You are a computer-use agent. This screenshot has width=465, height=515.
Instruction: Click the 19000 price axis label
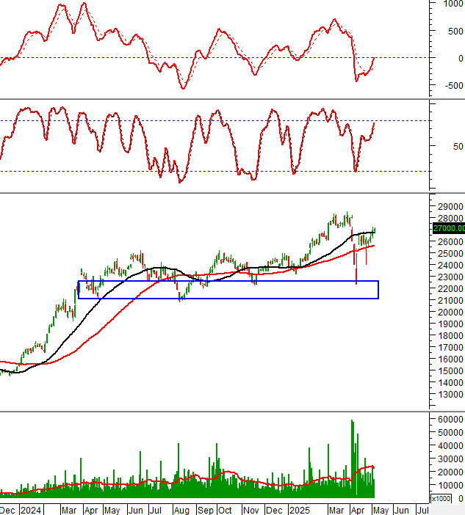point(450,324)
